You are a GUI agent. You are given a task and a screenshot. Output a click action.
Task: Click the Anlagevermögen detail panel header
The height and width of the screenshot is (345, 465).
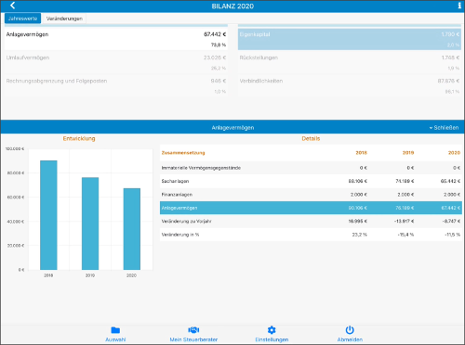232,127
